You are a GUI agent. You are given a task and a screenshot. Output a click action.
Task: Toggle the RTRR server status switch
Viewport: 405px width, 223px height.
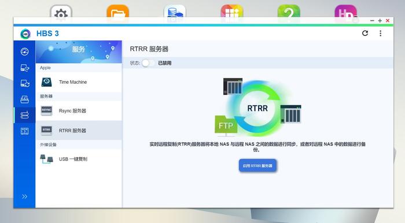149,63
